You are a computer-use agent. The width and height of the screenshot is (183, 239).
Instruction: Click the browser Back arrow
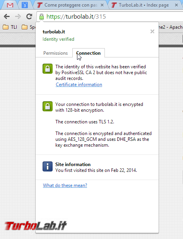7,16
